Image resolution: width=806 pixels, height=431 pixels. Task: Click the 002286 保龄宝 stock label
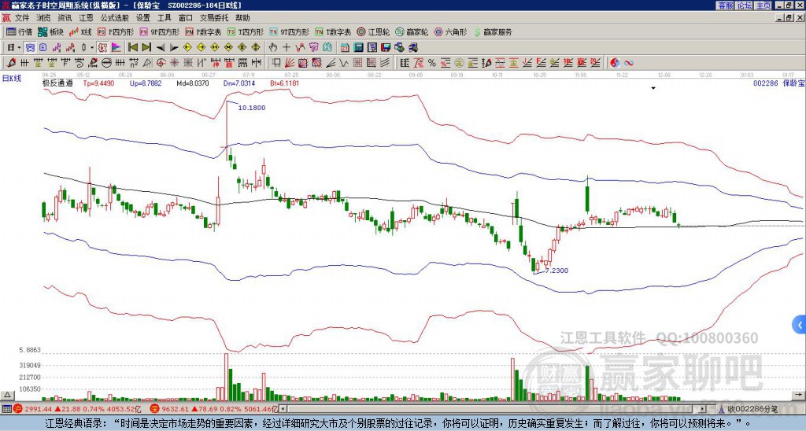click(x=778, y=83)
